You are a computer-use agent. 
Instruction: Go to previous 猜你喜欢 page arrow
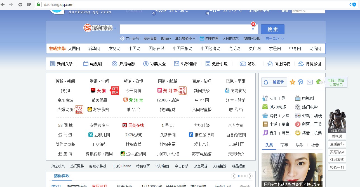tap(234, 176)
